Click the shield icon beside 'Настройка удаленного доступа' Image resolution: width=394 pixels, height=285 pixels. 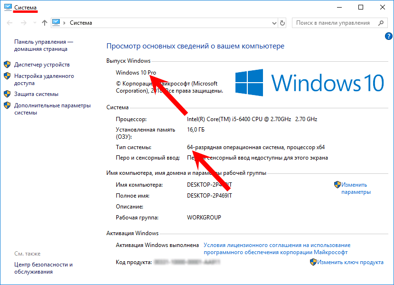(x=7, y=76)
